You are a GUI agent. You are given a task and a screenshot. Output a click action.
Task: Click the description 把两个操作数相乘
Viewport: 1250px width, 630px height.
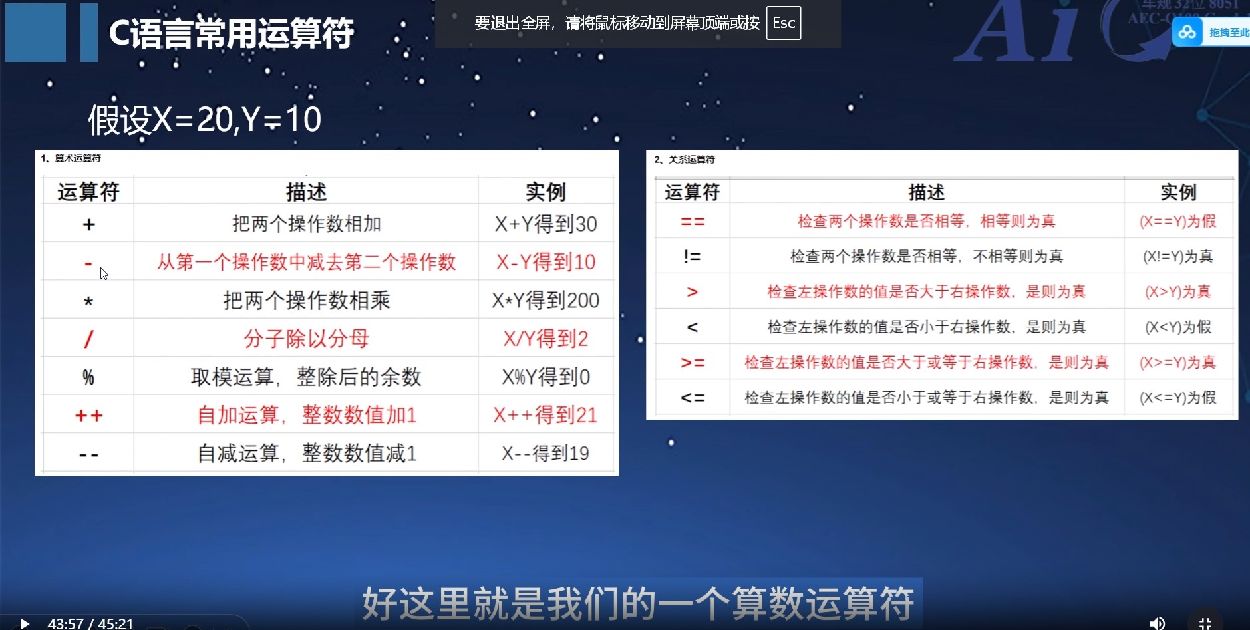[x=306, y=300]
